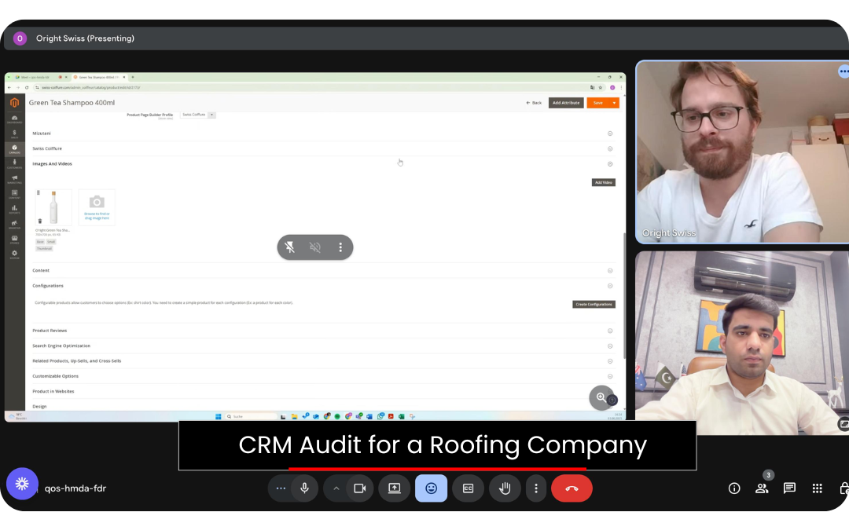Viewport: 849px width, 523px height.
Task: Toggle the microphone
Action: point(304,488)
